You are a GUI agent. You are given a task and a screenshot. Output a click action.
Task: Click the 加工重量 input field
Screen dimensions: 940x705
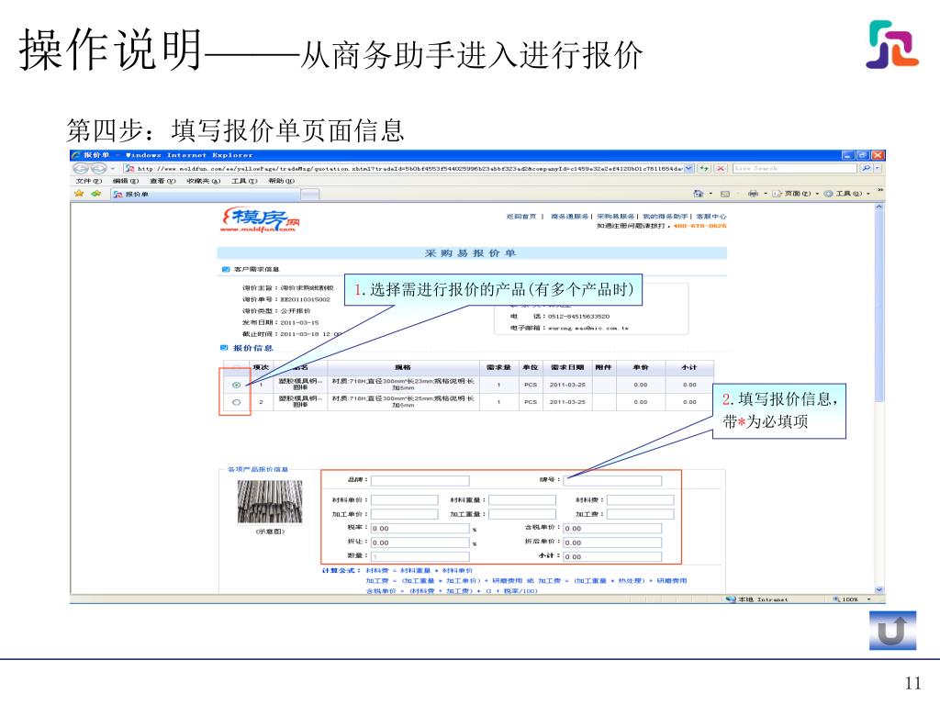tap(521, 514)
